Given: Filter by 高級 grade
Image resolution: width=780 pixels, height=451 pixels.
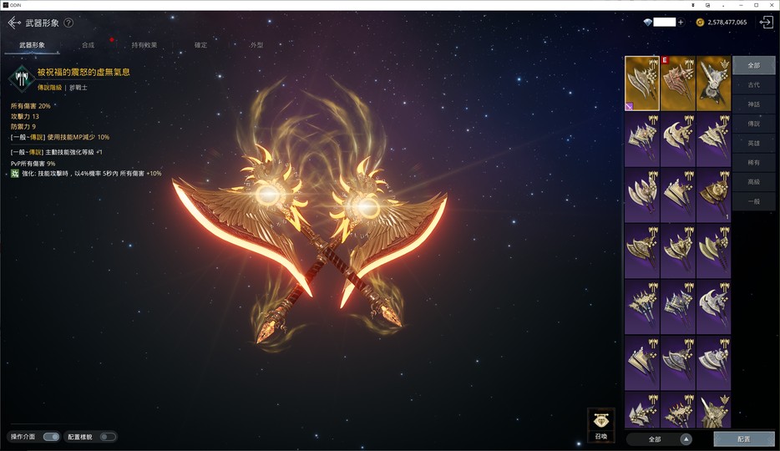Looking at the screenshot, I should (x=753, y=182).
